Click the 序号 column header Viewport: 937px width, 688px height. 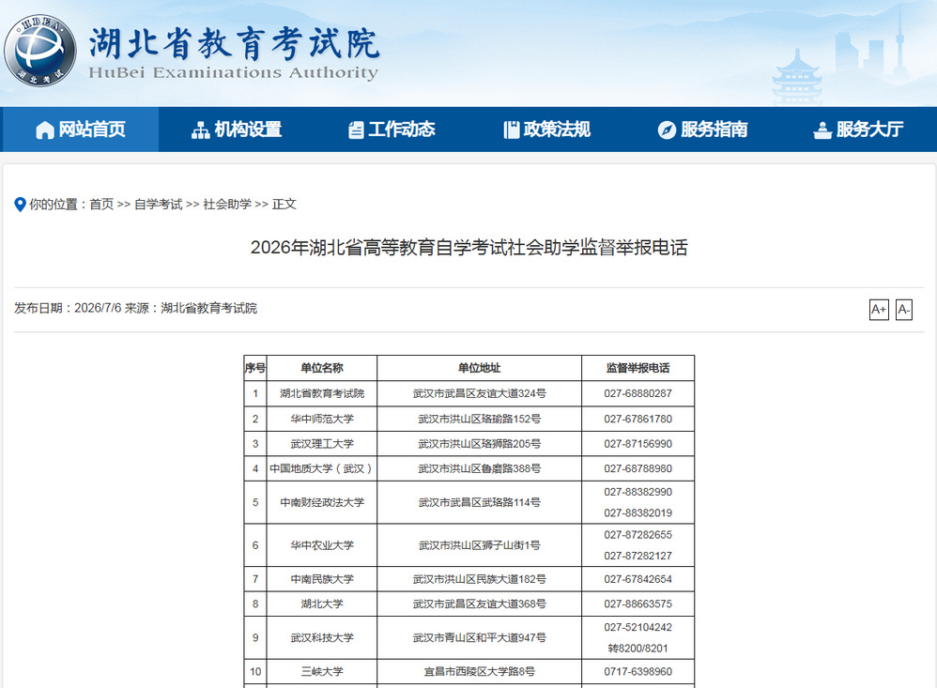255,368
